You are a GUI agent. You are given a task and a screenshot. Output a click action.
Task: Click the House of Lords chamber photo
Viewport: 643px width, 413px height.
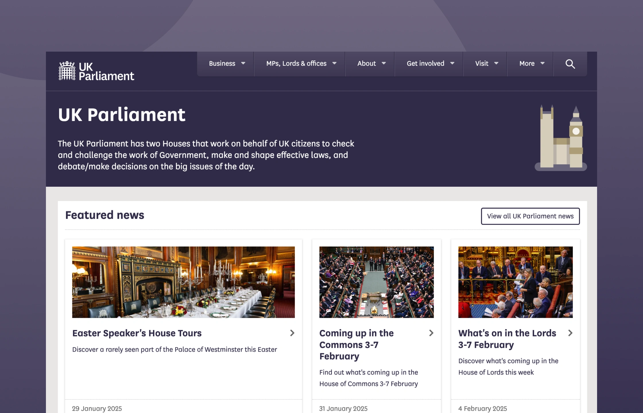(515, 282)
